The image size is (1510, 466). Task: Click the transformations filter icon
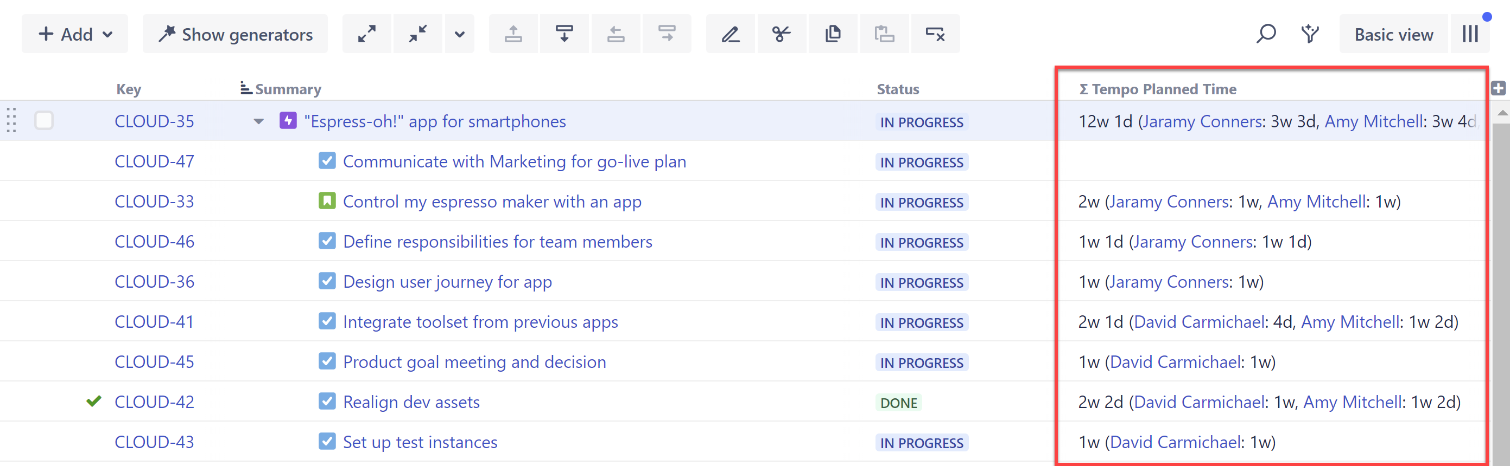[1310, 34]
